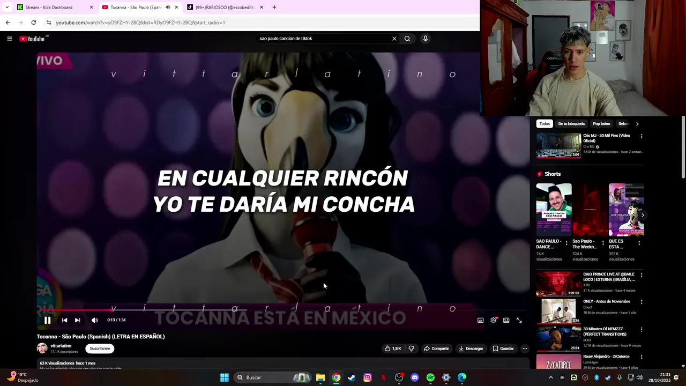Reload the page in Chrome
Screen dimensions: 686x386
pos(33,23)
